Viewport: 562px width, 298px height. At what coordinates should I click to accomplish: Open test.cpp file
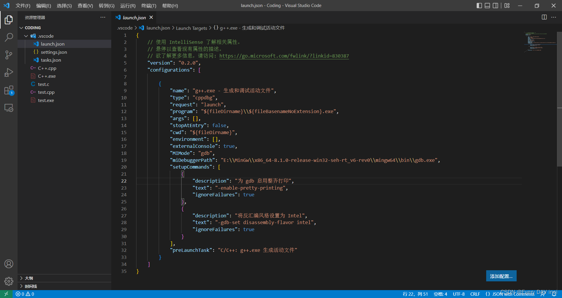point(64,92)
